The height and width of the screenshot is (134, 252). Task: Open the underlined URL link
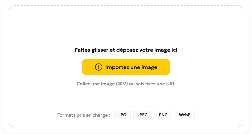tap(171, 84)
